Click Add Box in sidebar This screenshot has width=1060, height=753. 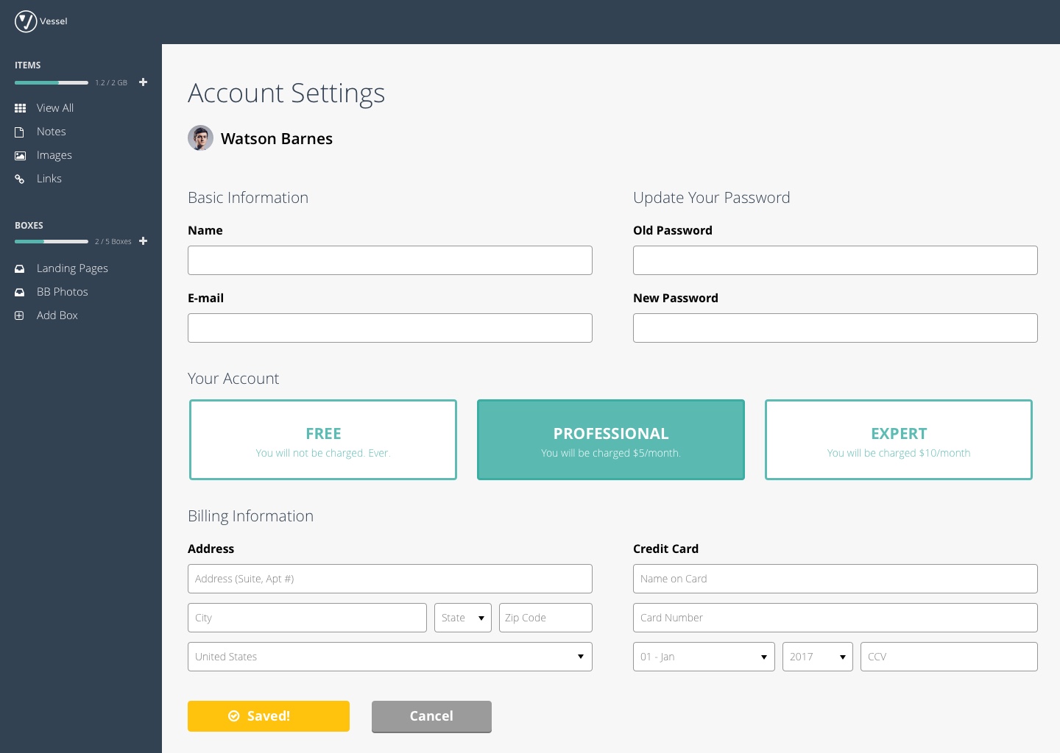point(57,315)
